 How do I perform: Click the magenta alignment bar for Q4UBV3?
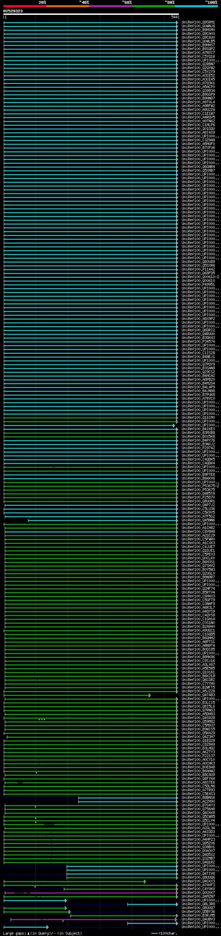94,919
